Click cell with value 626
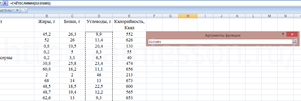This screenshot has height=101, width=301. 129,40
